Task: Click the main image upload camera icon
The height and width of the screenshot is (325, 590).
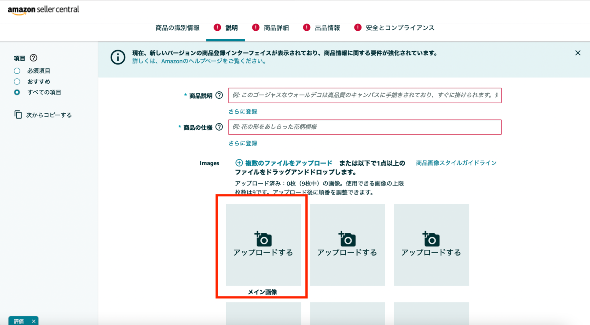Action: (264, 238)
